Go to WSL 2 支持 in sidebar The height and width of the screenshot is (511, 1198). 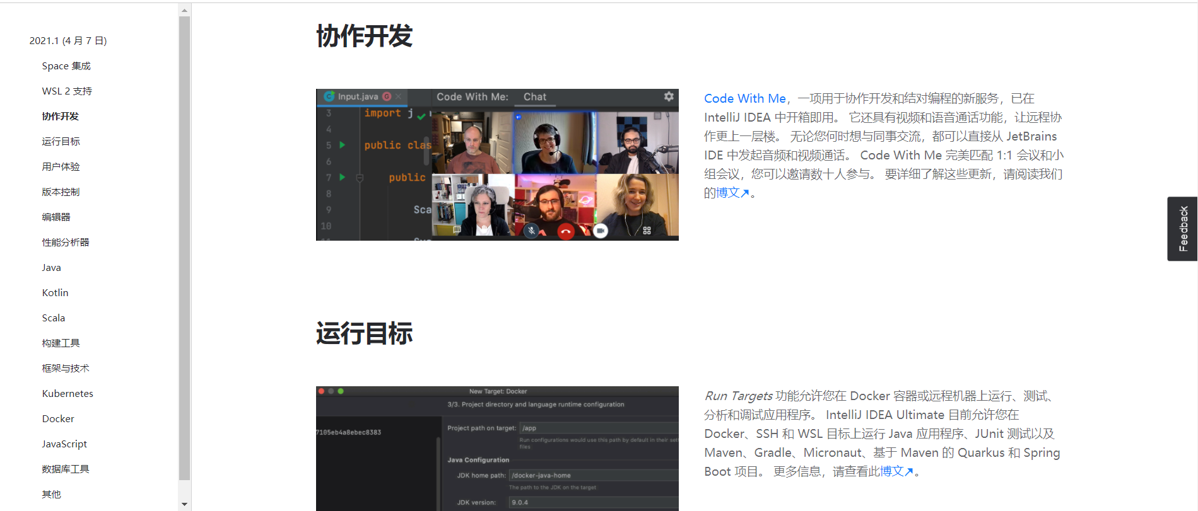click(67, 91)
